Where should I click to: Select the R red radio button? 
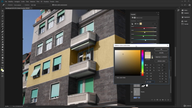click(145, 73)
